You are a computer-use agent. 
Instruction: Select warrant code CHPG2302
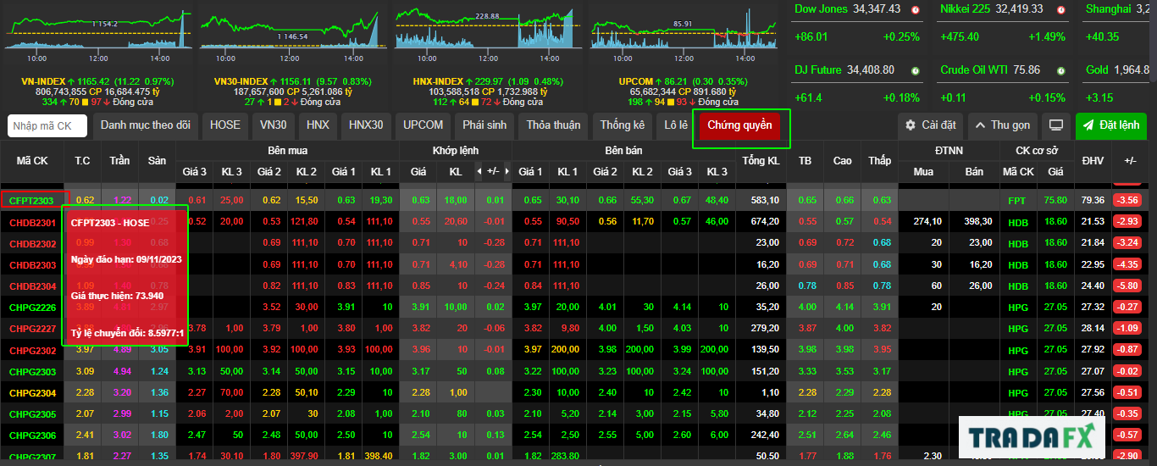[32, 349]
